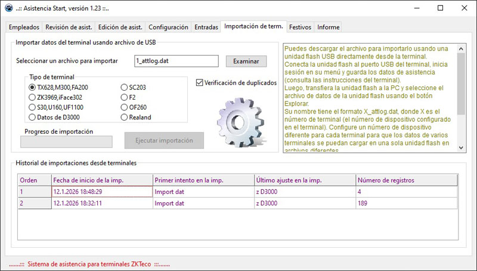Pick the SC203 terminal type
This screenshot has height=271, width=477.
click(x=124, y=87)
